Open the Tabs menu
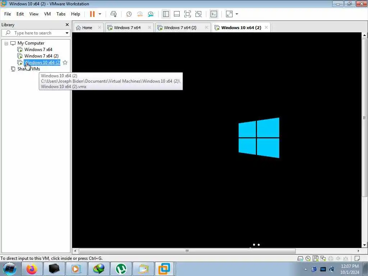368x276 pixels. (x=61, y=14)
